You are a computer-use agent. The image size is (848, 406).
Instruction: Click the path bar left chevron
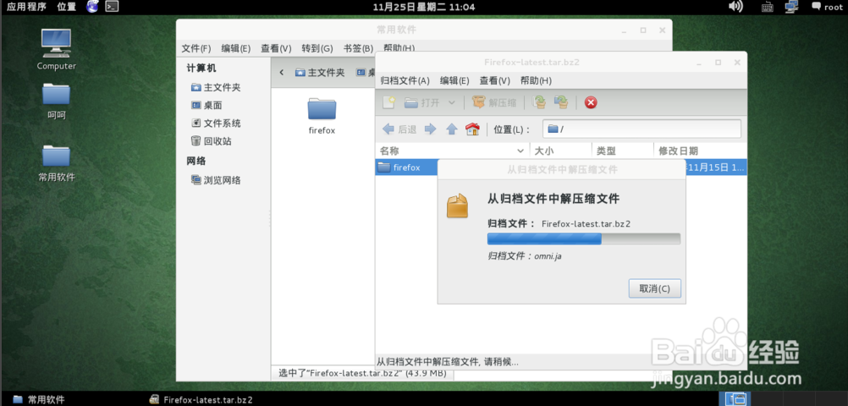pyautogui.click(x=281, y=72)
